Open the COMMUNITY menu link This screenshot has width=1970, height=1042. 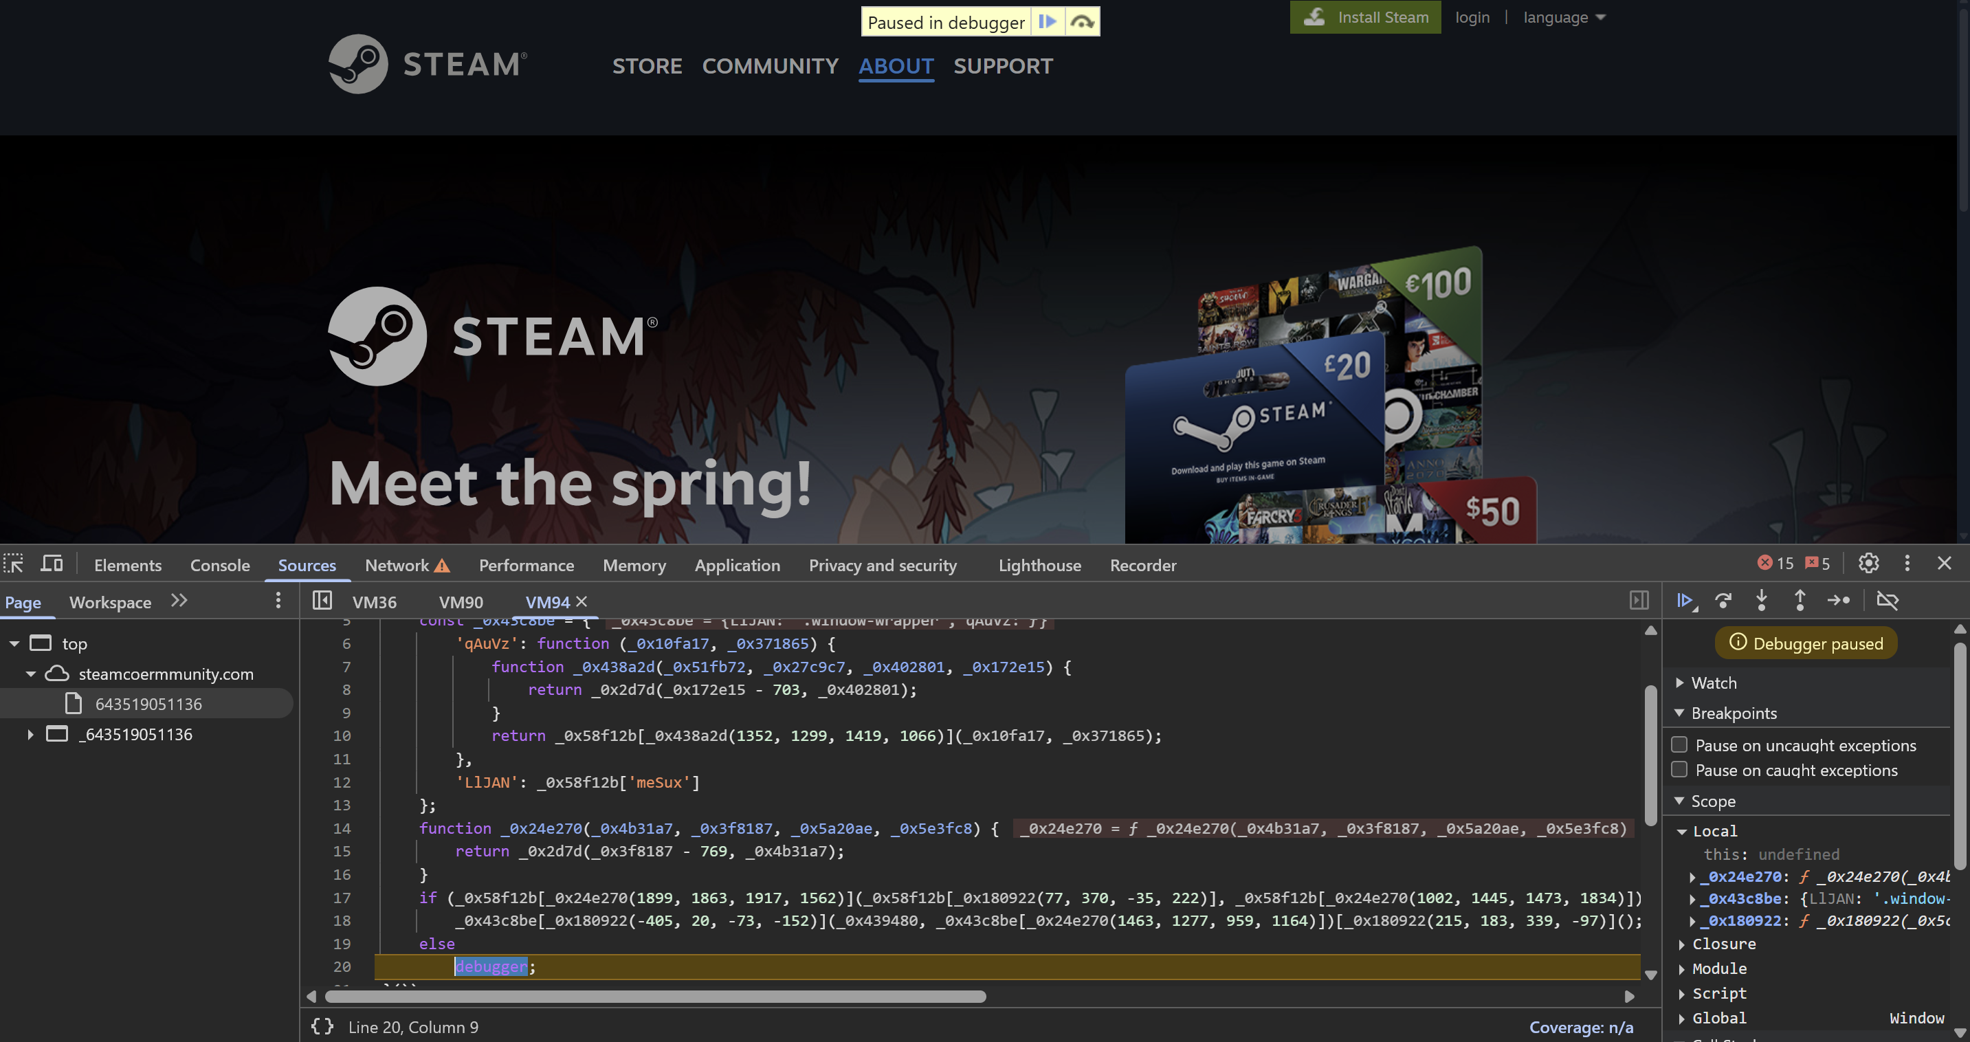(x=770, y=66)
